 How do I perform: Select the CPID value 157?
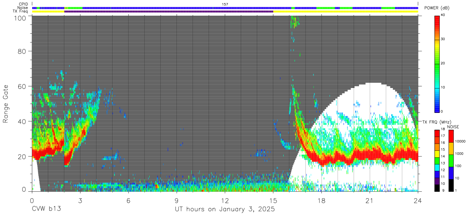tap(225, 4)
